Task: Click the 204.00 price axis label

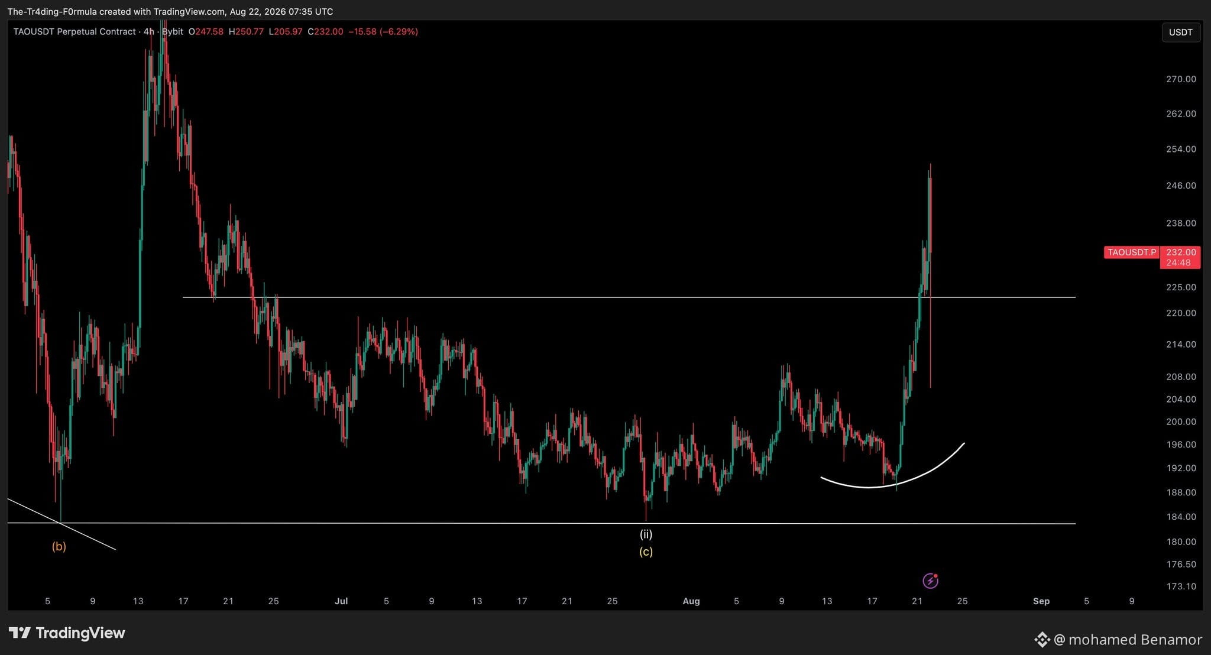Action: (x=1181, y=400)
